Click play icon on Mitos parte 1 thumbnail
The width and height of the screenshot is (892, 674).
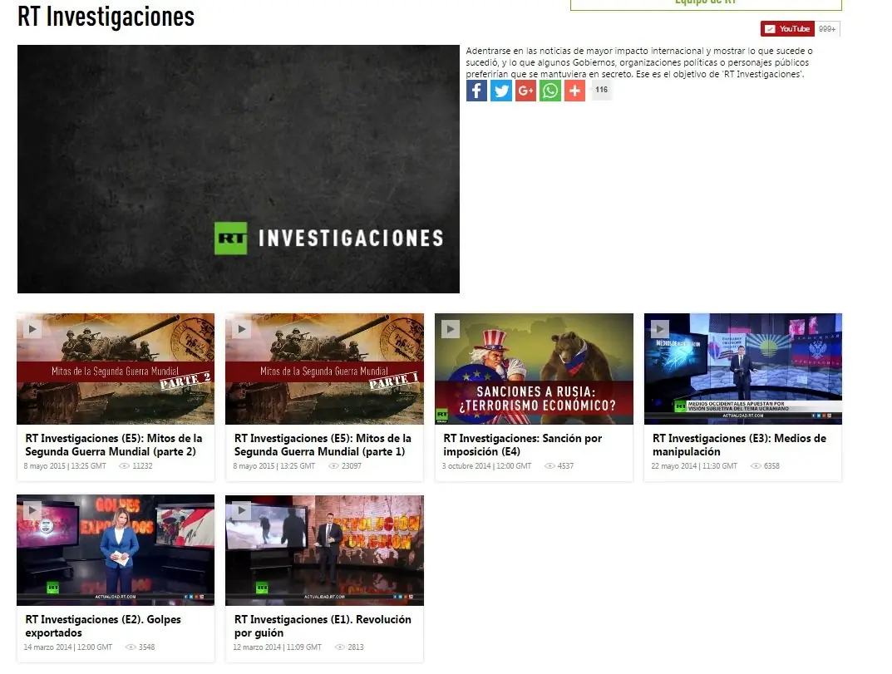(242, 329)
